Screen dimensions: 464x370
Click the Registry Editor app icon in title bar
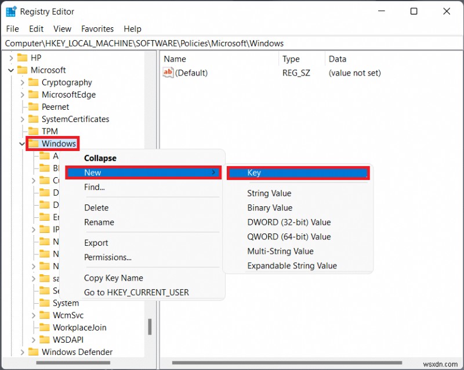(x=11, y=12)
